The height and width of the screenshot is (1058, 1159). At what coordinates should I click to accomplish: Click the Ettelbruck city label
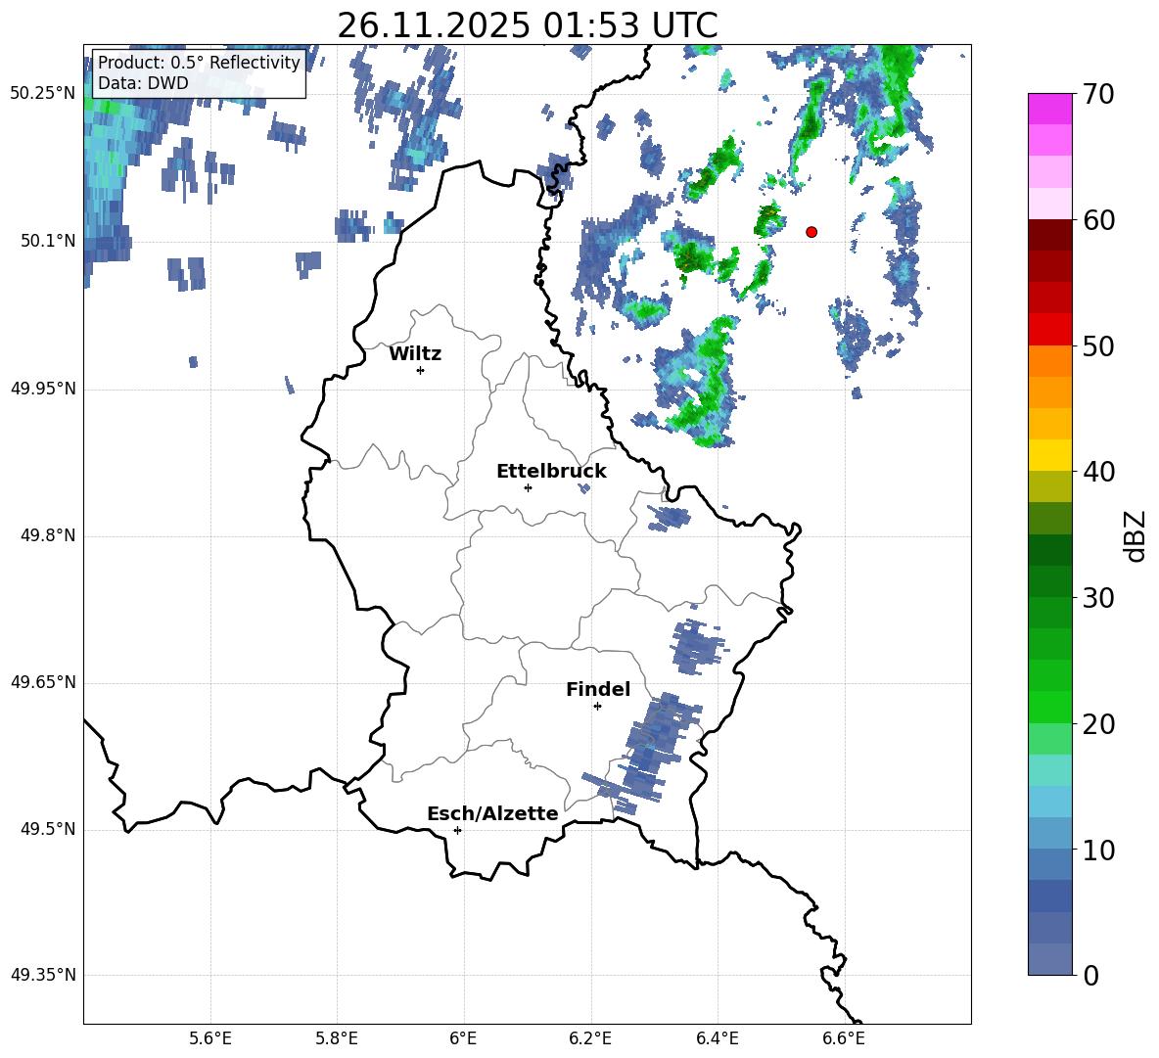pos(551,471)
